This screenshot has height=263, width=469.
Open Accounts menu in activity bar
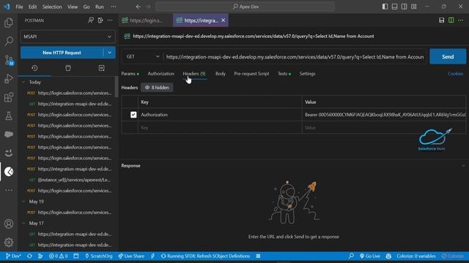(9, 224)
